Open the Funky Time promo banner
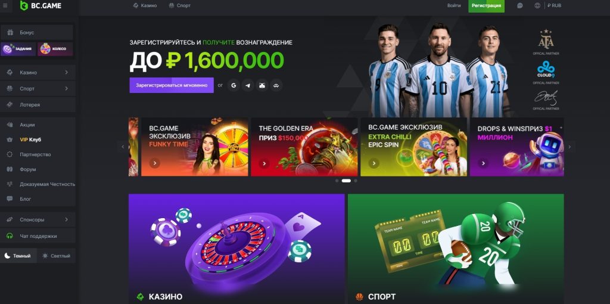The width and height of the screenshot is (610, 304). [x=195, y=147]
